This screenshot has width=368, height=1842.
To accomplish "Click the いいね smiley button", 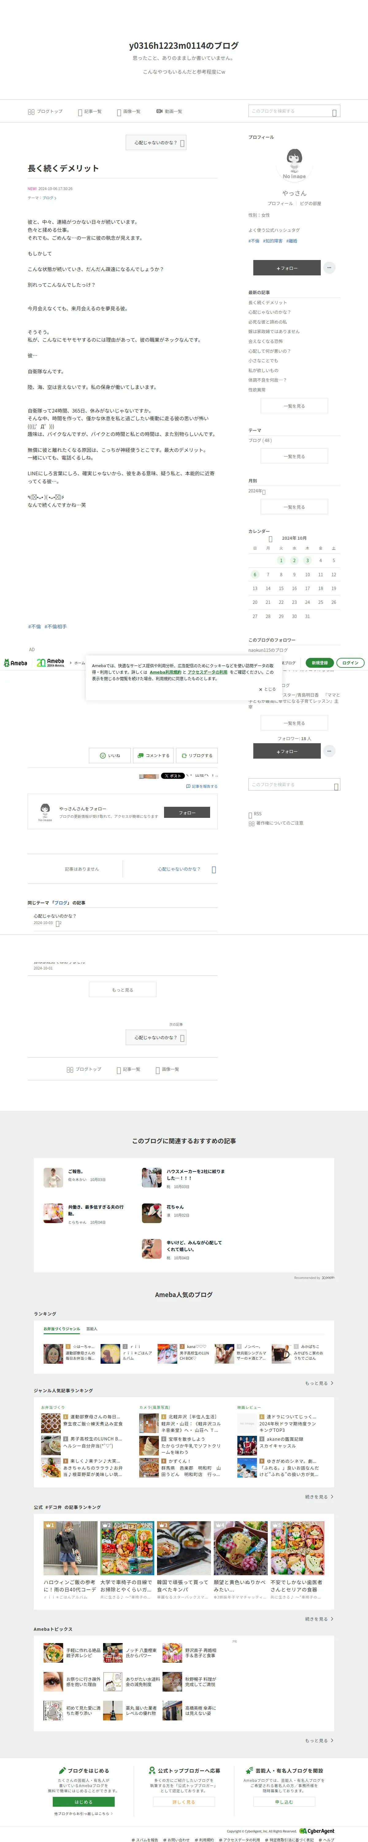I will pos(110,756).
